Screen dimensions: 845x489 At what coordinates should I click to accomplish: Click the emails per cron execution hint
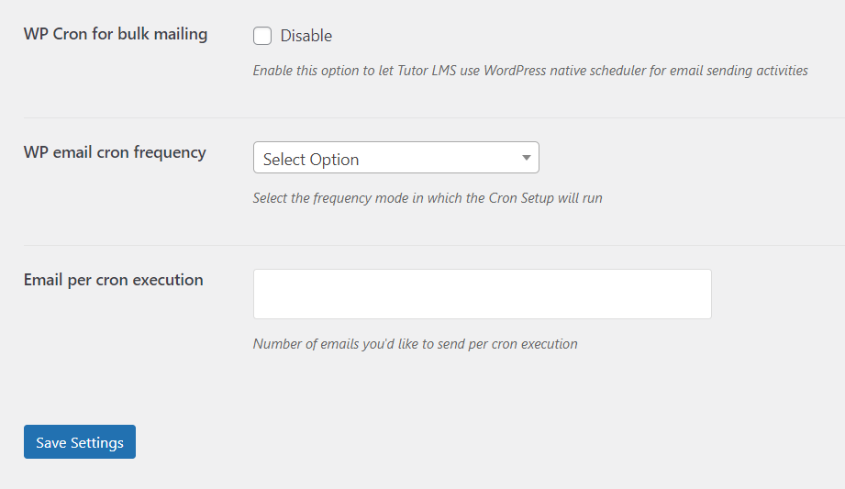pos(415,344)
